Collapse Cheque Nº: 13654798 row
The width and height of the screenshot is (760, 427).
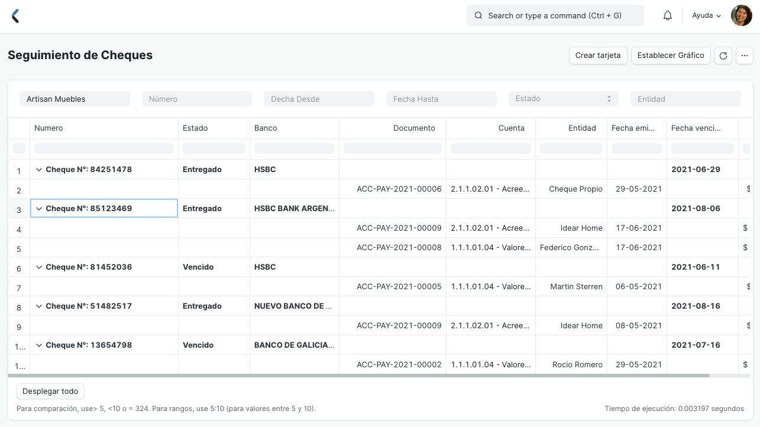(39, 345)
